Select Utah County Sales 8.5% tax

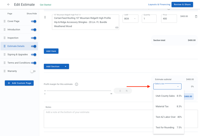pos(168,96)
